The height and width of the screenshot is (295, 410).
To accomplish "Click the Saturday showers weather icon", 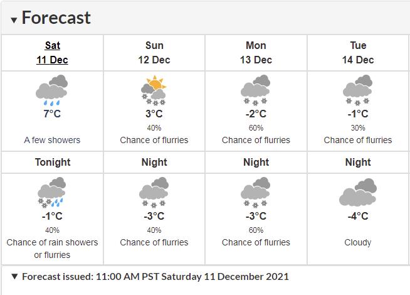I will point(52,90).
